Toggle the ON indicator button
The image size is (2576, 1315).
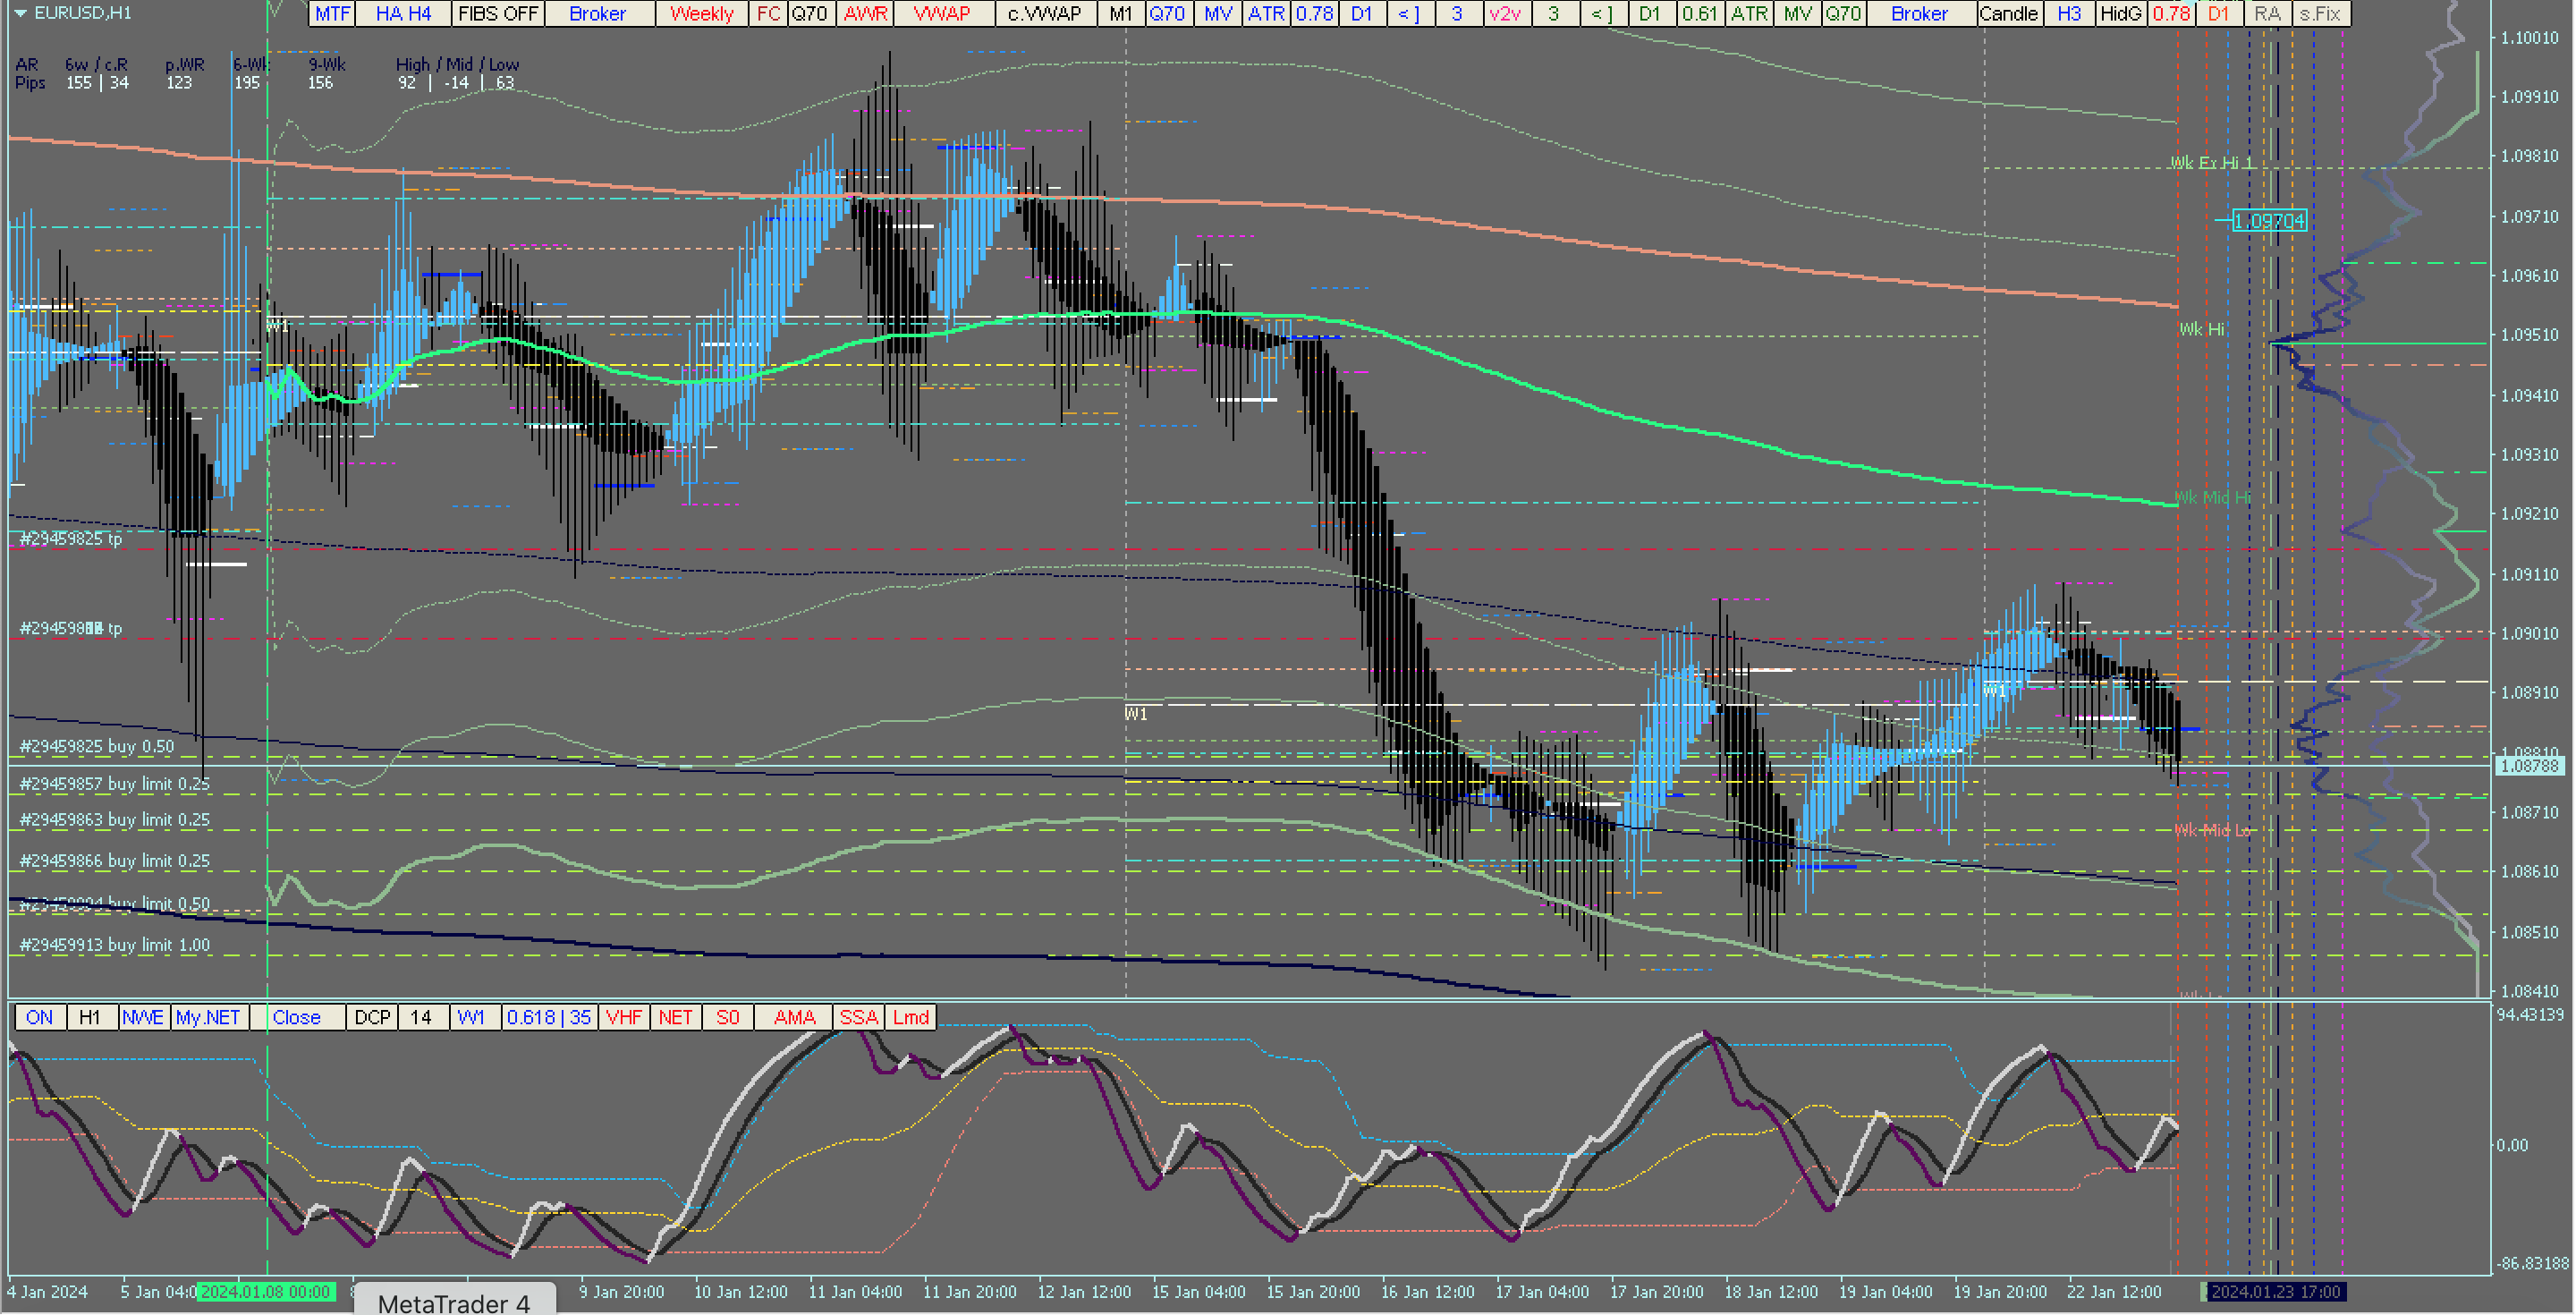point(39,1017)
